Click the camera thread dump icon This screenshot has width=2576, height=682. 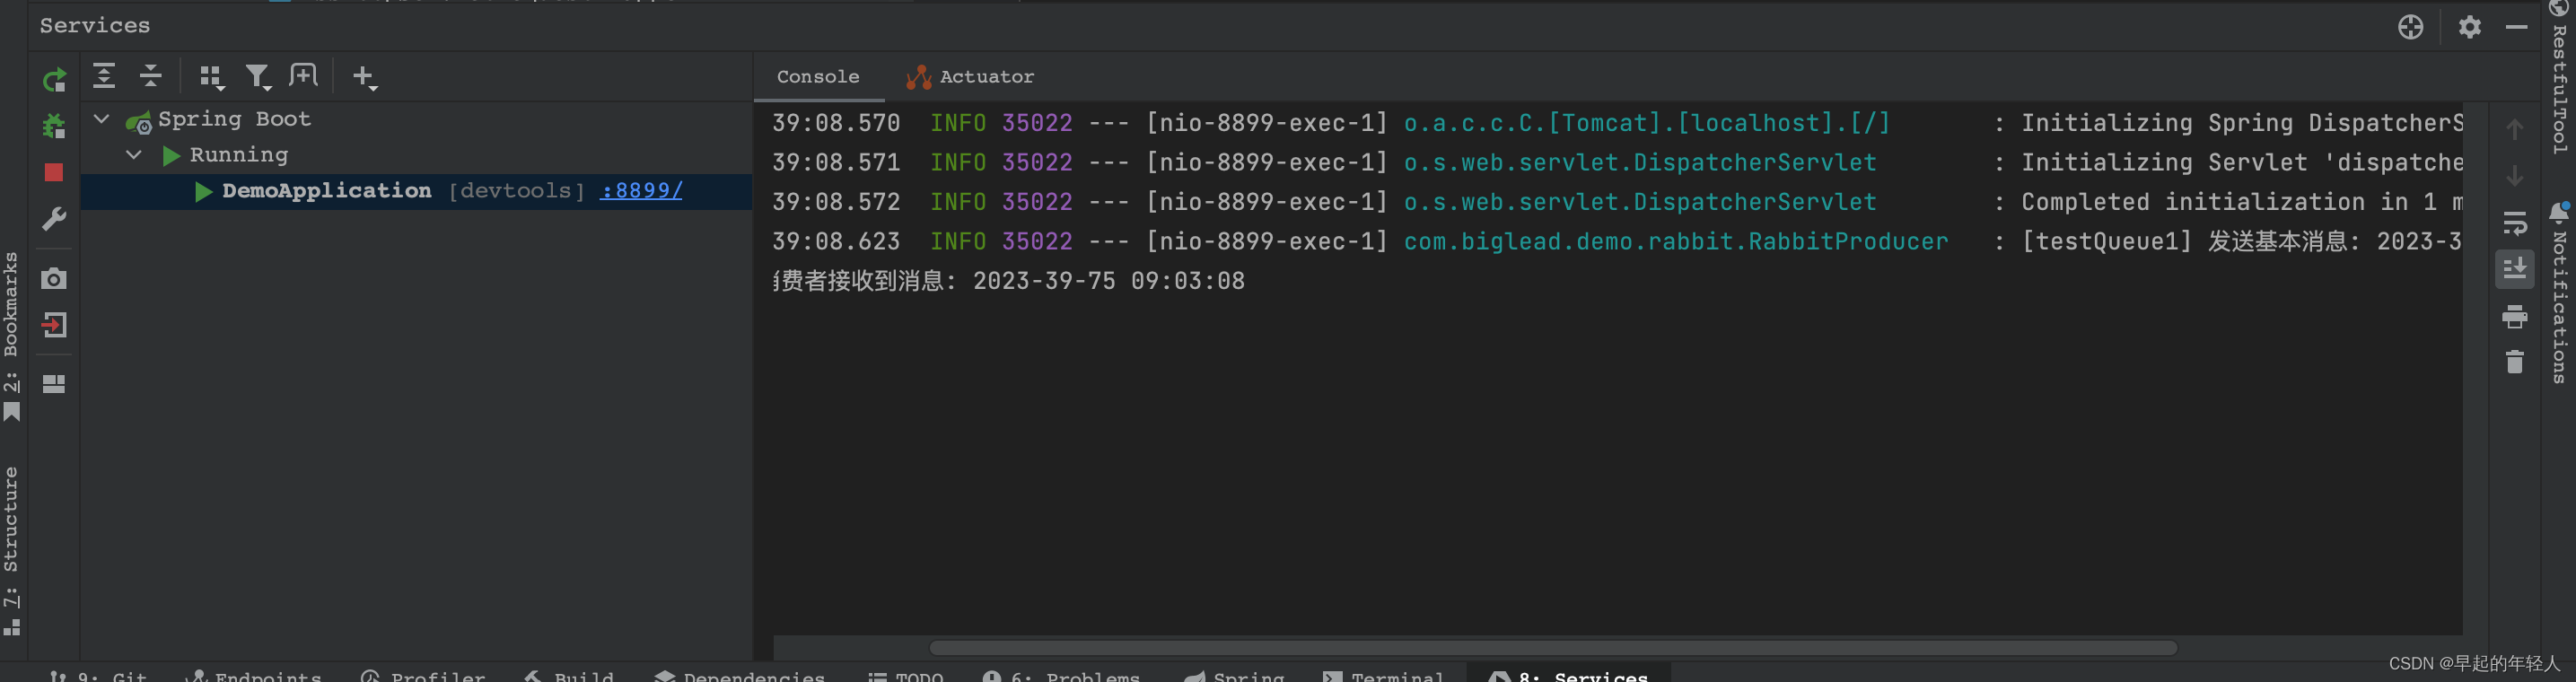tap(54, 278)
